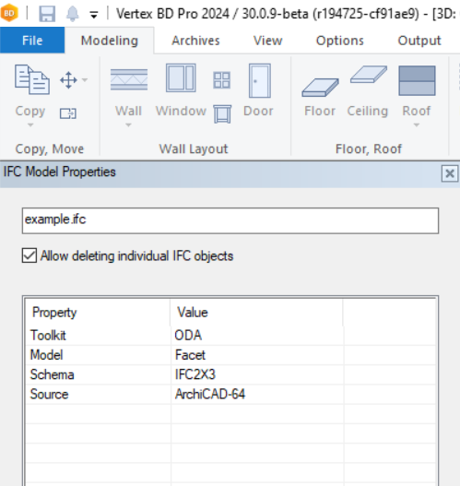Select the Wall tool icon
The image size is (460, 486).
(x=129, y=79)
